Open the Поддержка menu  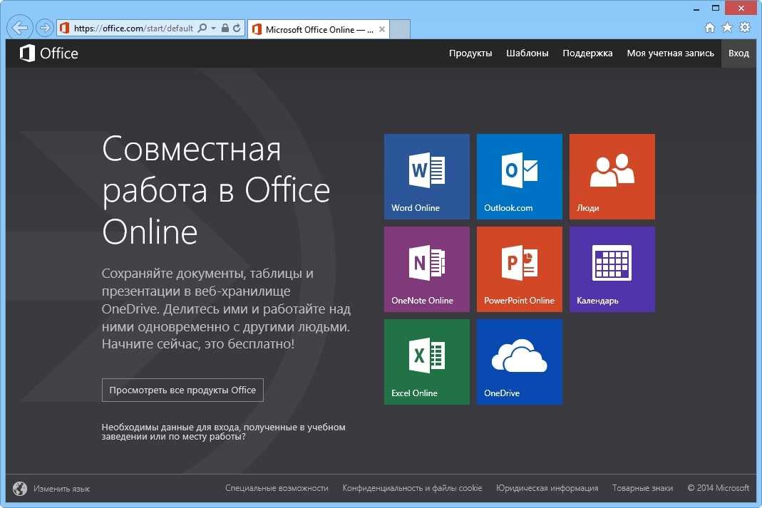point(587,53)
